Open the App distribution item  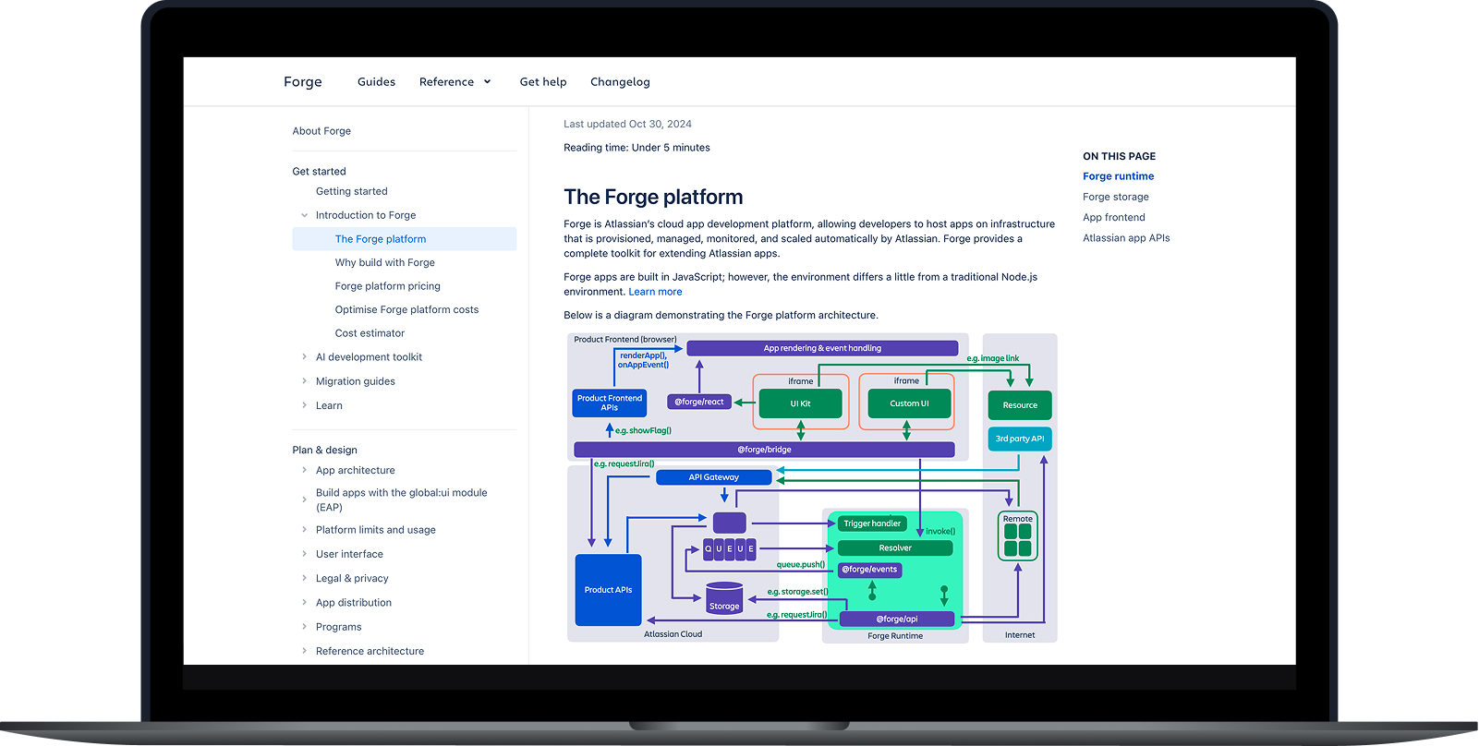[x=353, y=603]
